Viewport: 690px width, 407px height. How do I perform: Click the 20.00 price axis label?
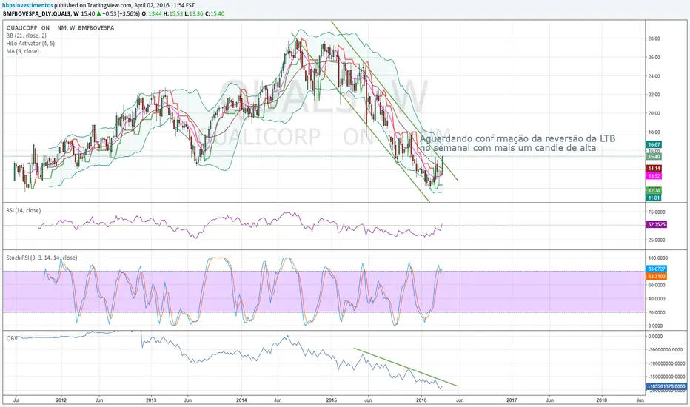[x=654, y=113]
